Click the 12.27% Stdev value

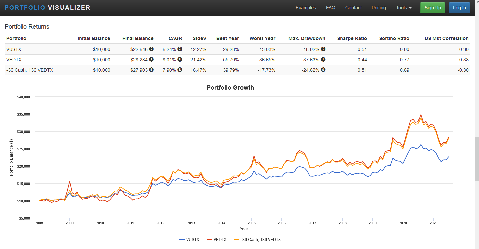tap(198, 49)
